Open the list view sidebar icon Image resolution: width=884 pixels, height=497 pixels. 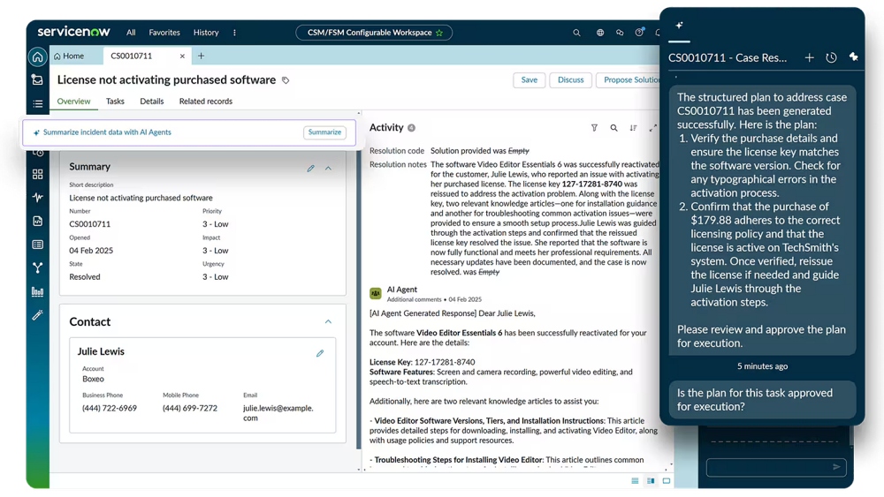coord(37,103)
